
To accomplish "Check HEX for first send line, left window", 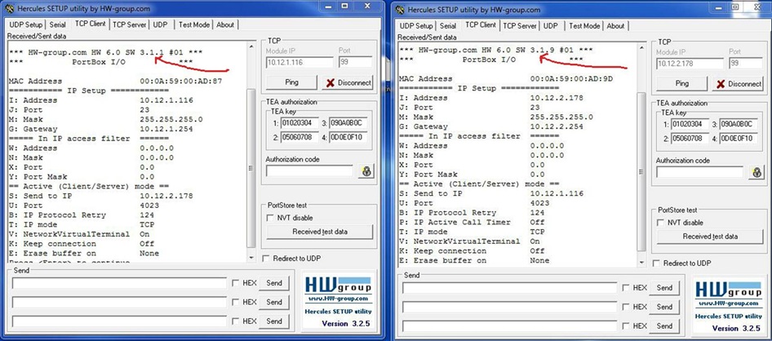I will (235, 283).
